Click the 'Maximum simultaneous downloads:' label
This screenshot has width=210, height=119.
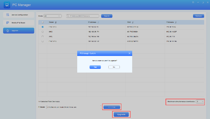(x=181, y=101)
